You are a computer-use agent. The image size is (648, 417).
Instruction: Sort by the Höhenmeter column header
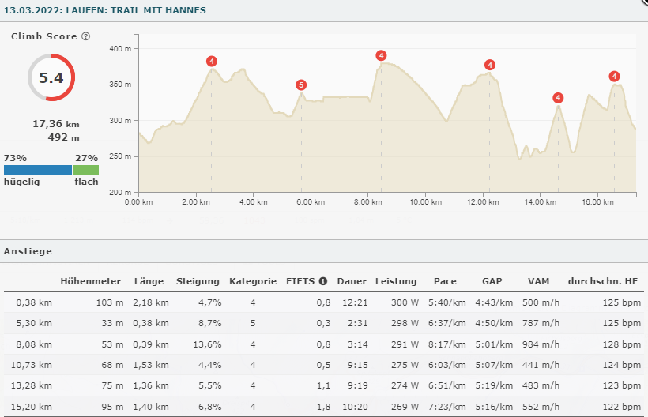(90, 280)
